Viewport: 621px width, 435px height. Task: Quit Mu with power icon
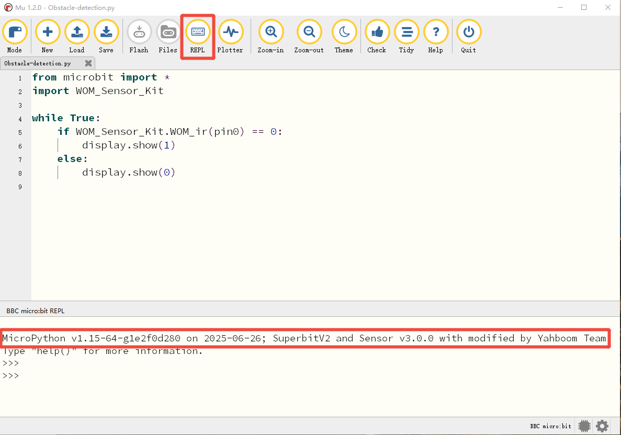[x=469, y=37]
